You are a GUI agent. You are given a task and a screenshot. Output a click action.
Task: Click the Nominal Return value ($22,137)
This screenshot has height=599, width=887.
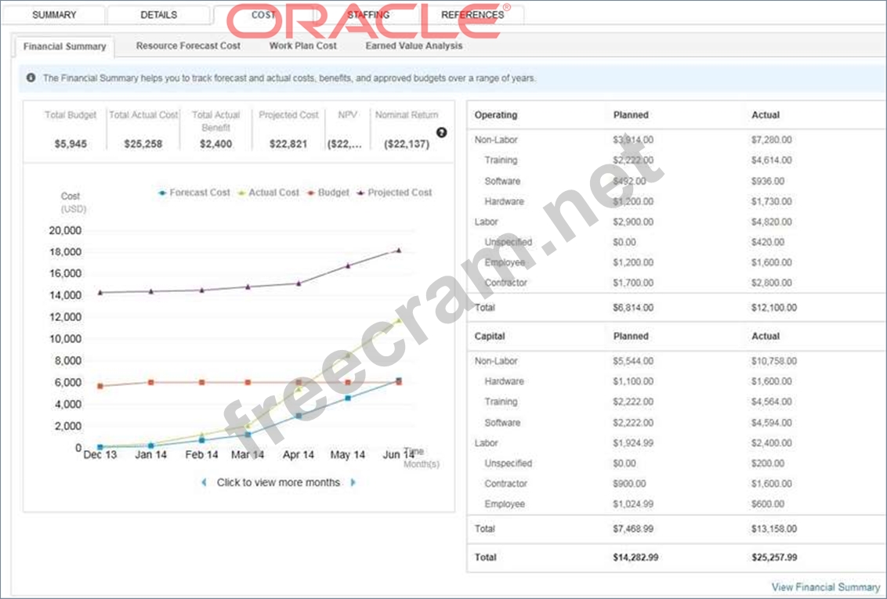click(x=407, y=144)
